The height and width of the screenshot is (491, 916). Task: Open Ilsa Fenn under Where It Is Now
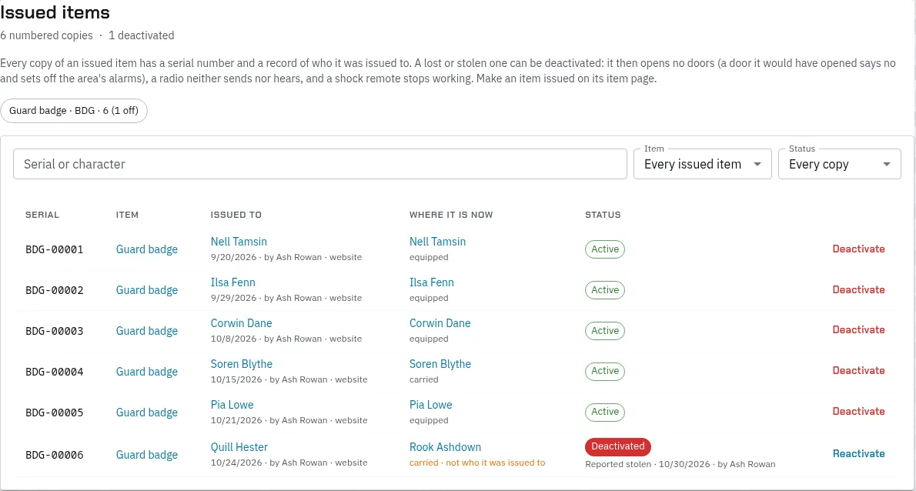point(432,282)
